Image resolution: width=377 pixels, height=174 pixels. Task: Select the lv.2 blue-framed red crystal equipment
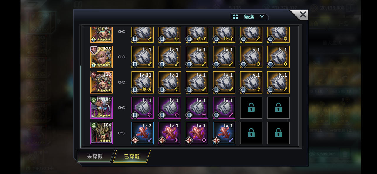(143, 133)
